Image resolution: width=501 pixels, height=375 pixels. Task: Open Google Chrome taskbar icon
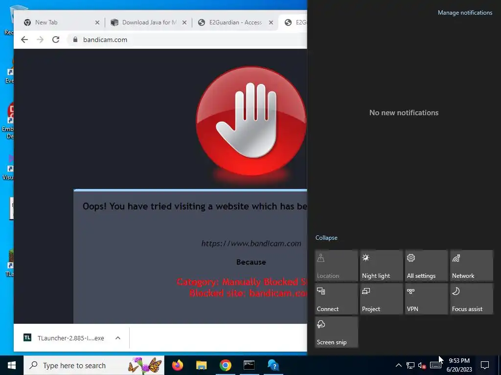click(x=225, y=365)
